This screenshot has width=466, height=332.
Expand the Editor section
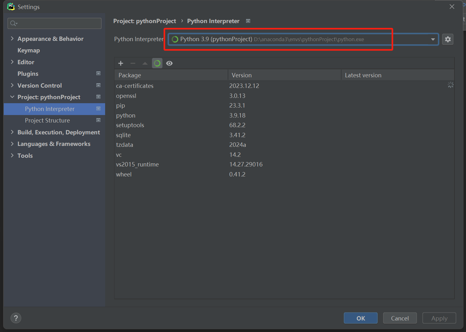(12, 62)
